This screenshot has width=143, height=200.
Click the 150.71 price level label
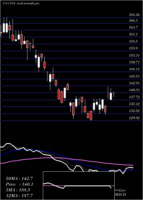tap(134, 62)
